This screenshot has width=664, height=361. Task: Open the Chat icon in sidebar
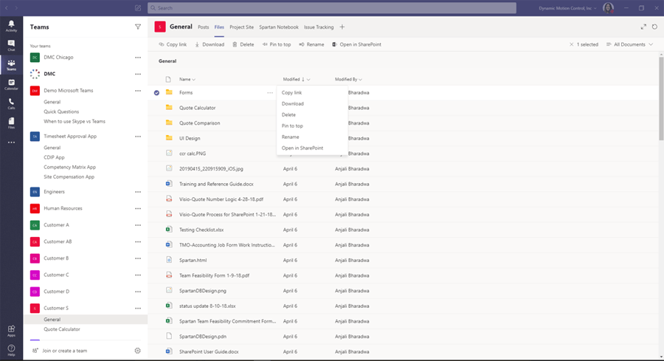(x=11, y=45)
